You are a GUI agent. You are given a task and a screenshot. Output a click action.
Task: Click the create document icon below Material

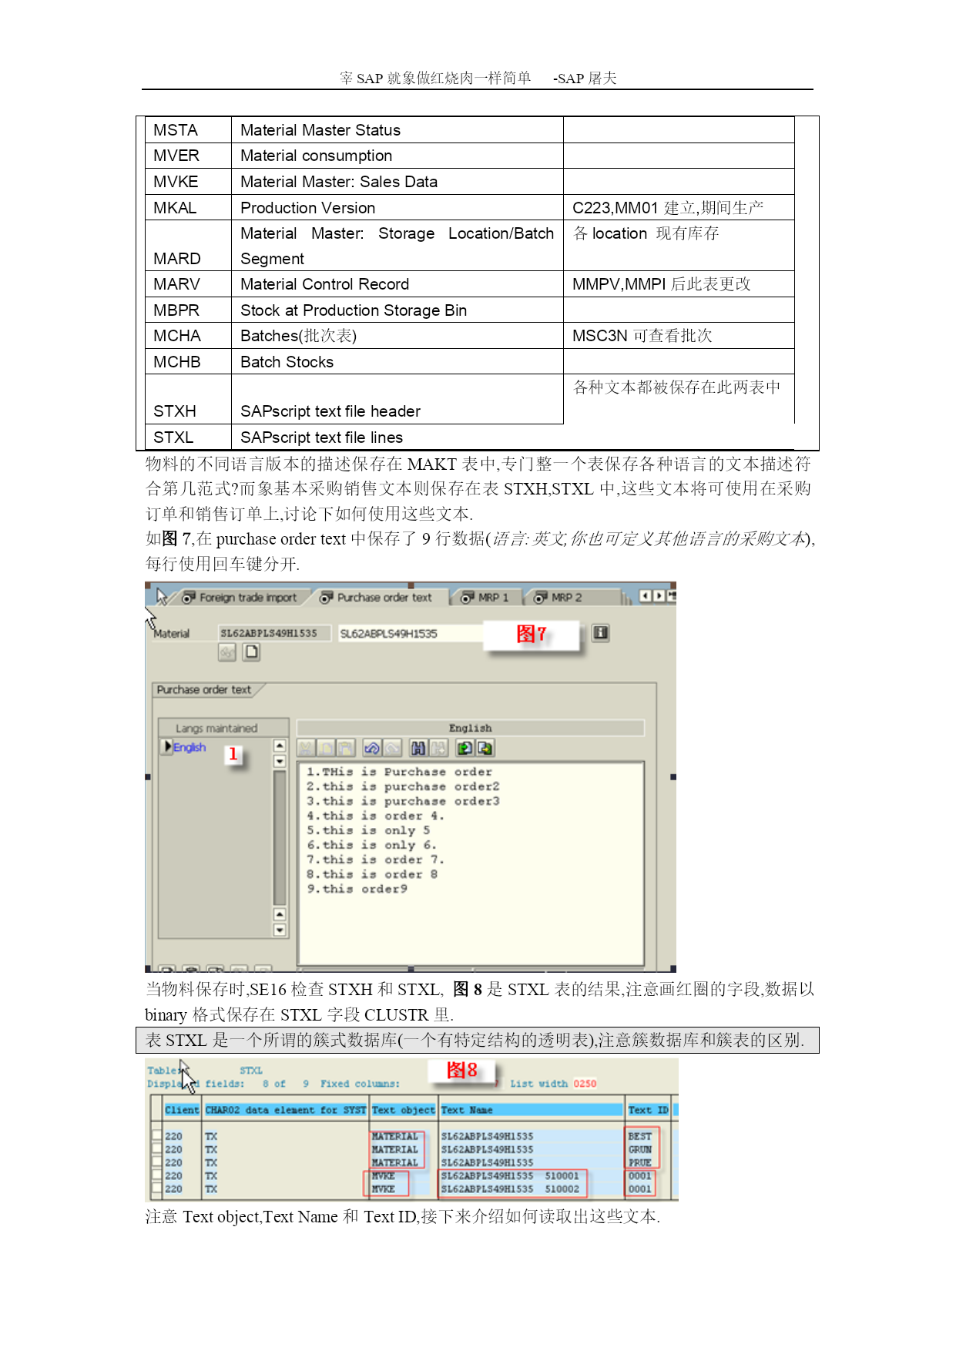click(251, 652)
